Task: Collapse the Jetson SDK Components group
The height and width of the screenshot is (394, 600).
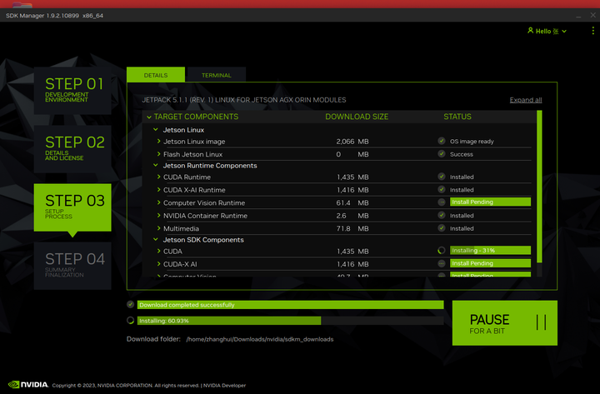Action: pos(156,239)
